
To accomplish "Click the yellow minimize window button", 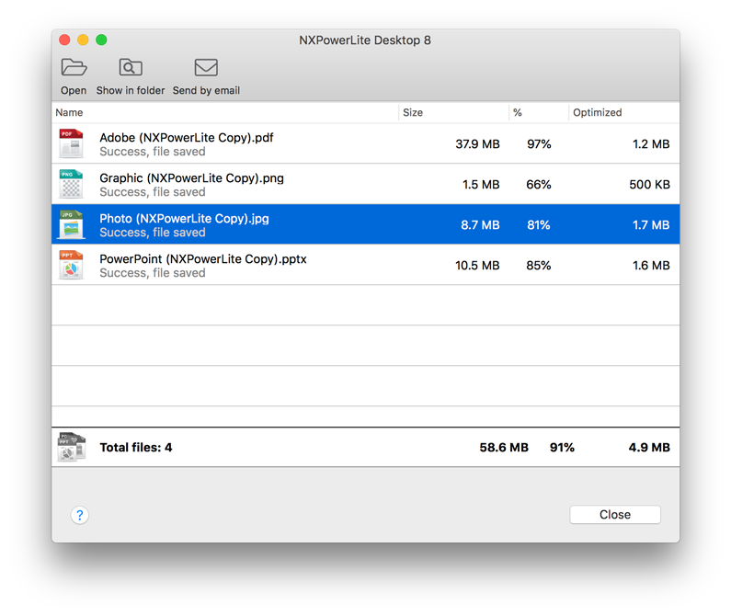I will [x=83, y=40].
